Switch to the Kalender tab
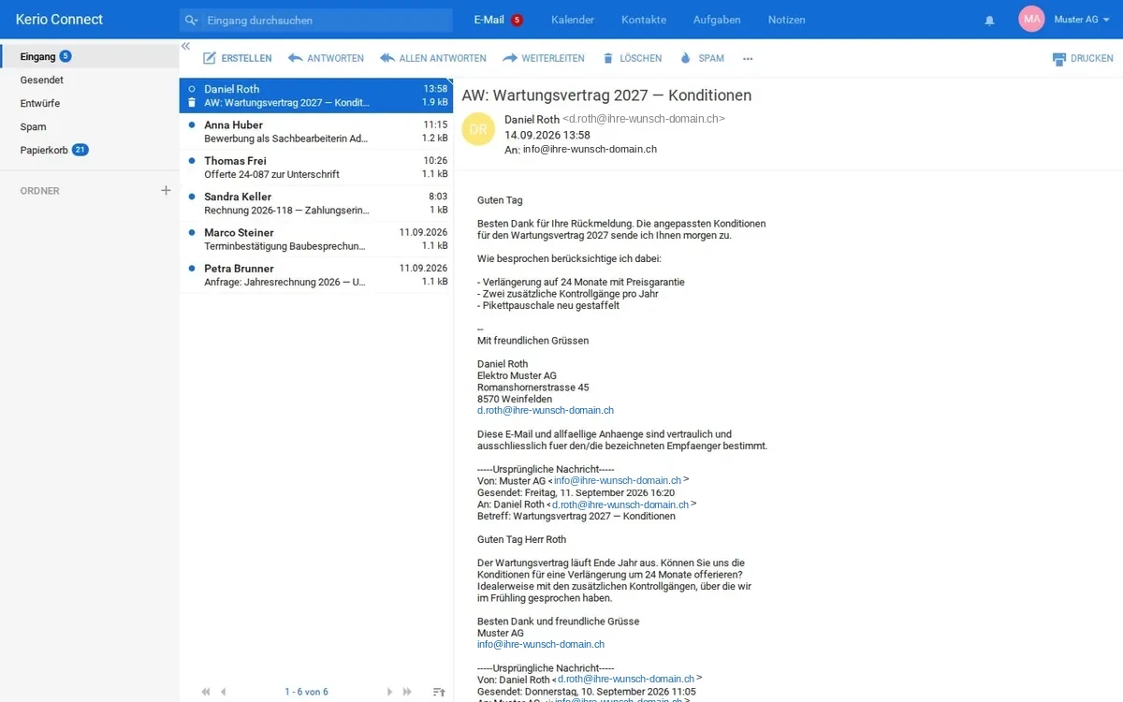Screen dimensions: 1123x702 point(573,20)
